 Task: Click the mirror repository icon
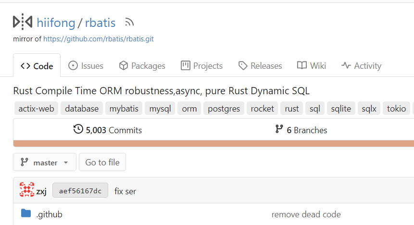click(x=23, y=22)
